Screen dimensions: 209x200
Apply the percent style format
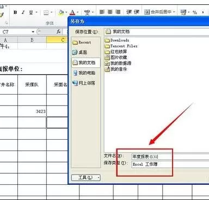(x=195, y=12)
